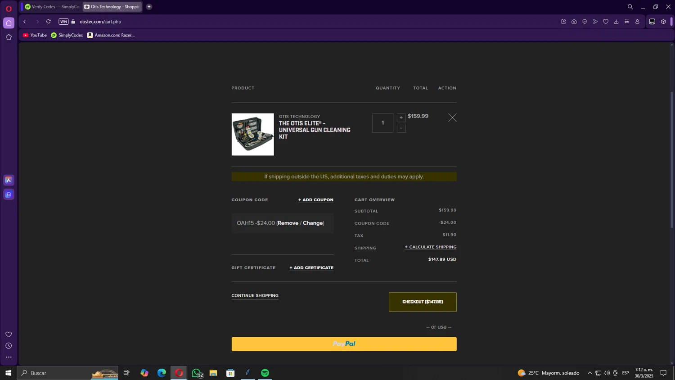675x380 pixels.
Task: Open WhatsApp from the taskbar
Action: [x=196, y=373]
